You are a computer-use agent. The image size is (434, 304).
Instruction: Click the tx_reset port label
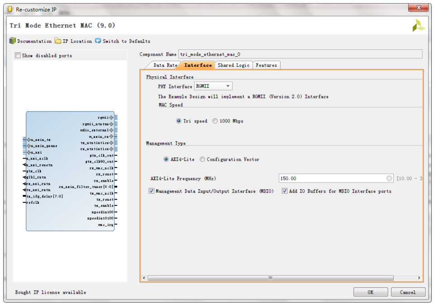coord(105,200)
